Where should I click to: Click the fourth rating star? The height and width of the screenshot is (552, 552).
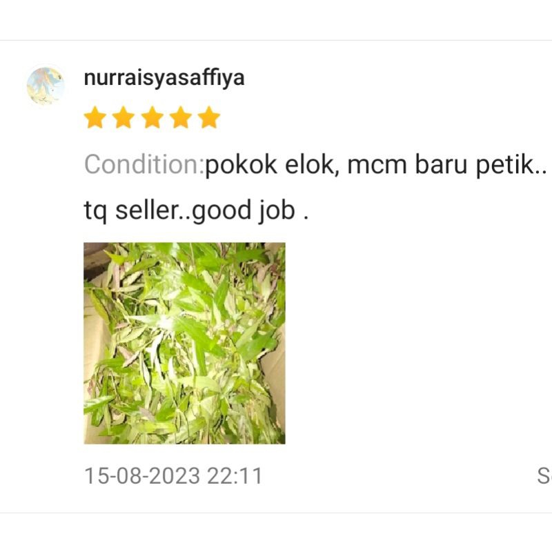coord(181,117)
